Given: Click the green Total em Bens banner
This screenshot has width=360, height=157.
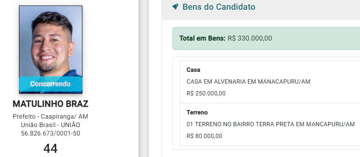Looking at the screenshot, I should [x=266, y=38].
